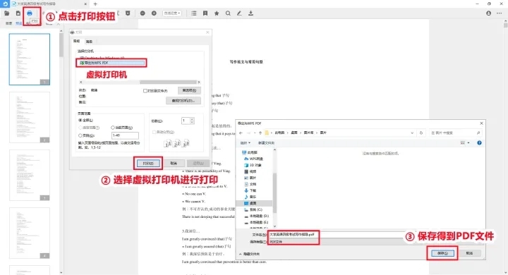The height and width of the screenshot is (275, 508).
Task: Click left arrow of printer list scrollbar
Action: click(x=80, y=82)
